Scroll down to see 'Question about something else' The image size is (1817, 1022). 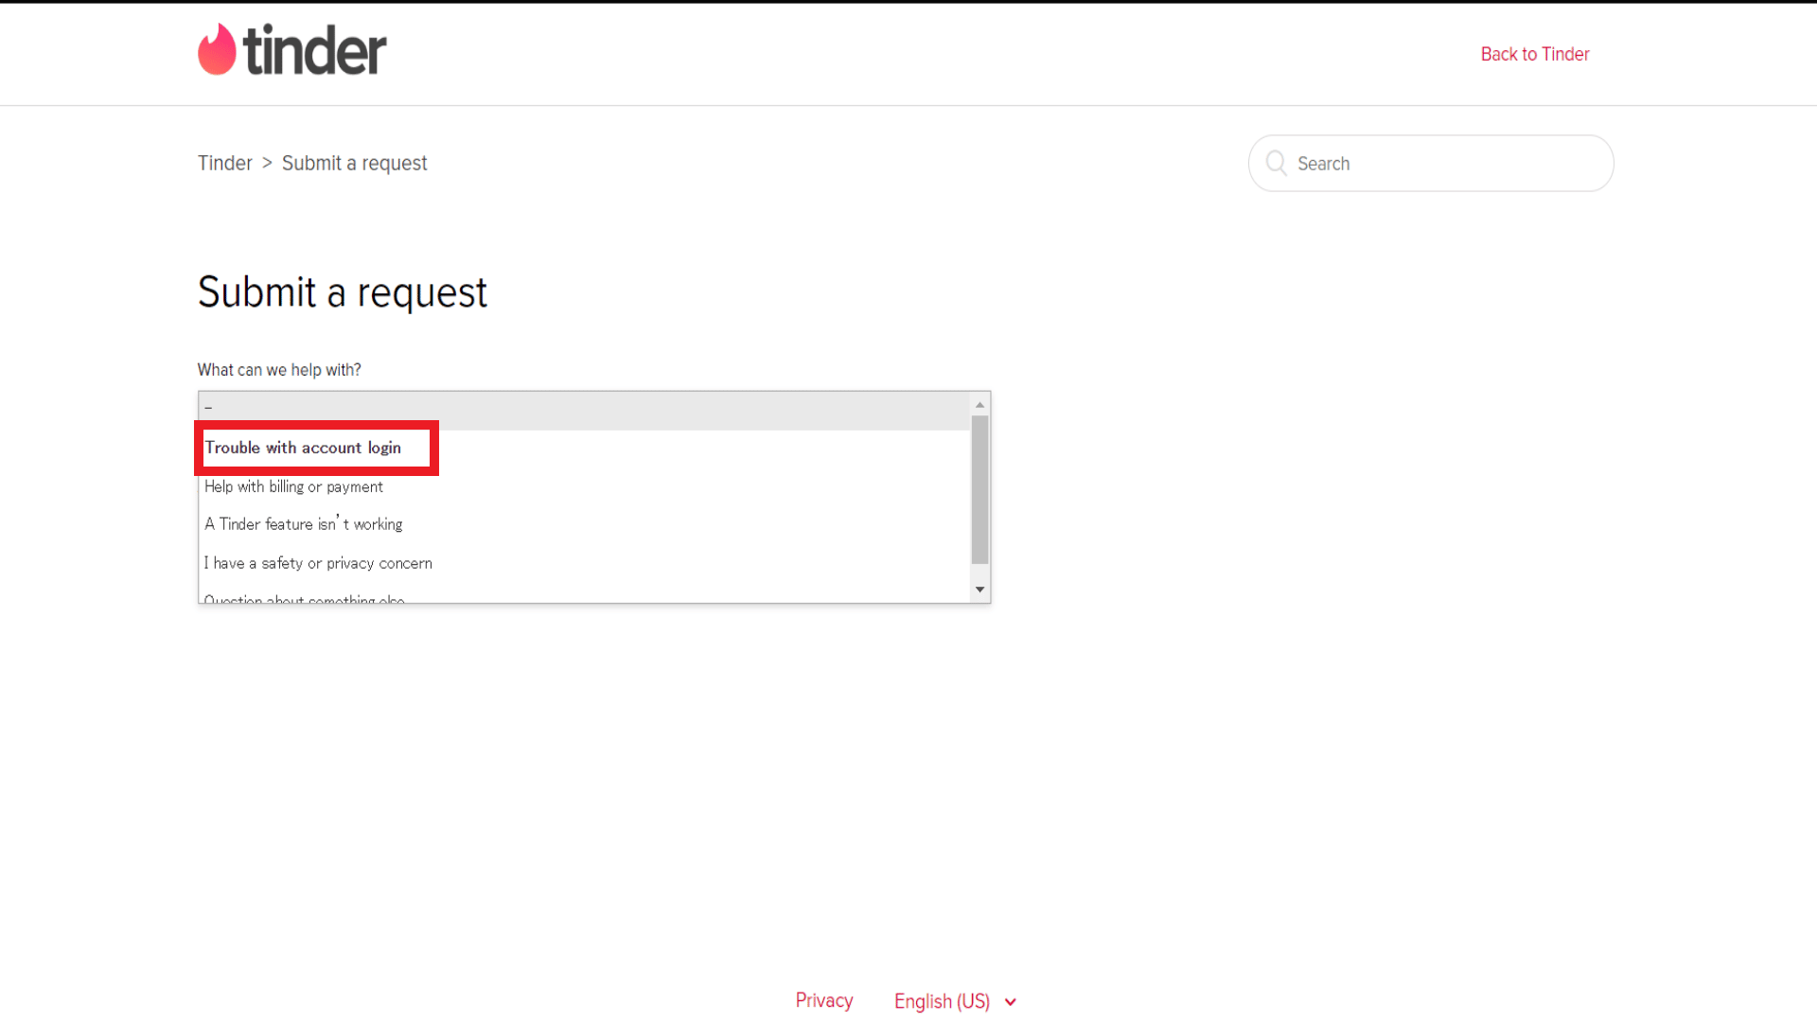click(x=305, y=599)
